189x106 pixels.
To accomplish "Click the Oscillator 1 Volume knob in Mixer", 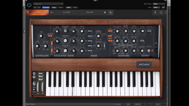I will 82,31.
